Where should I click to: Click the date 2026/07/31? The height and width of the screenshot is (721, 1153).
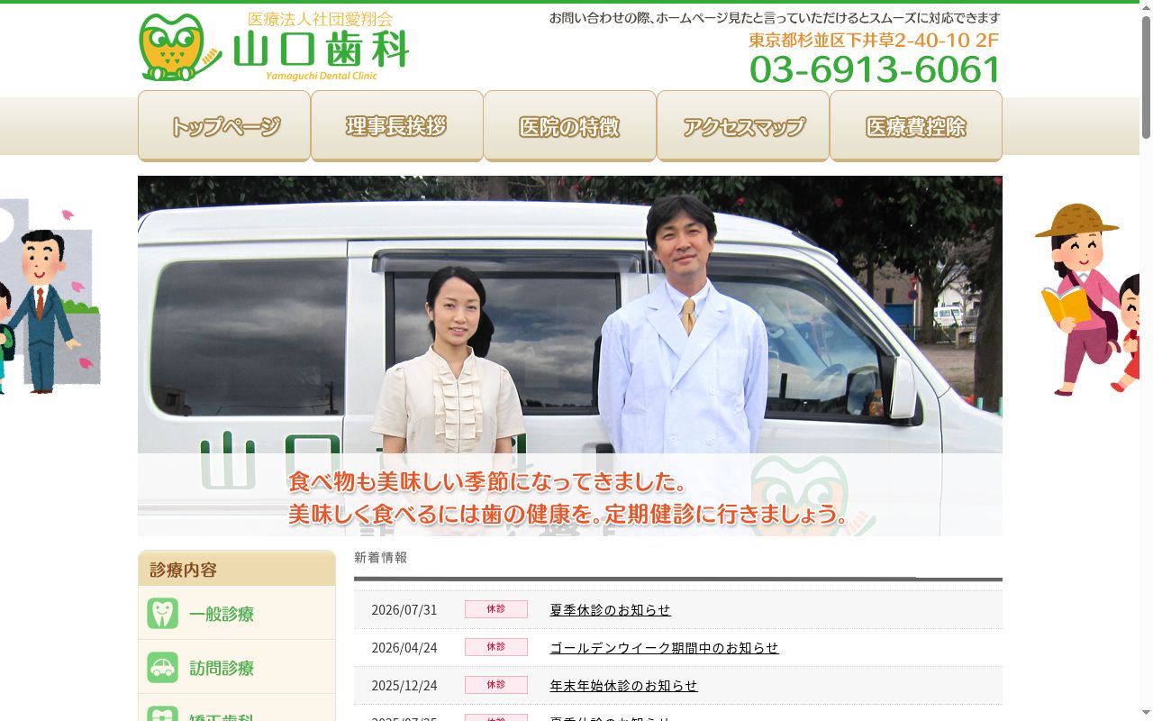(404, 610)
